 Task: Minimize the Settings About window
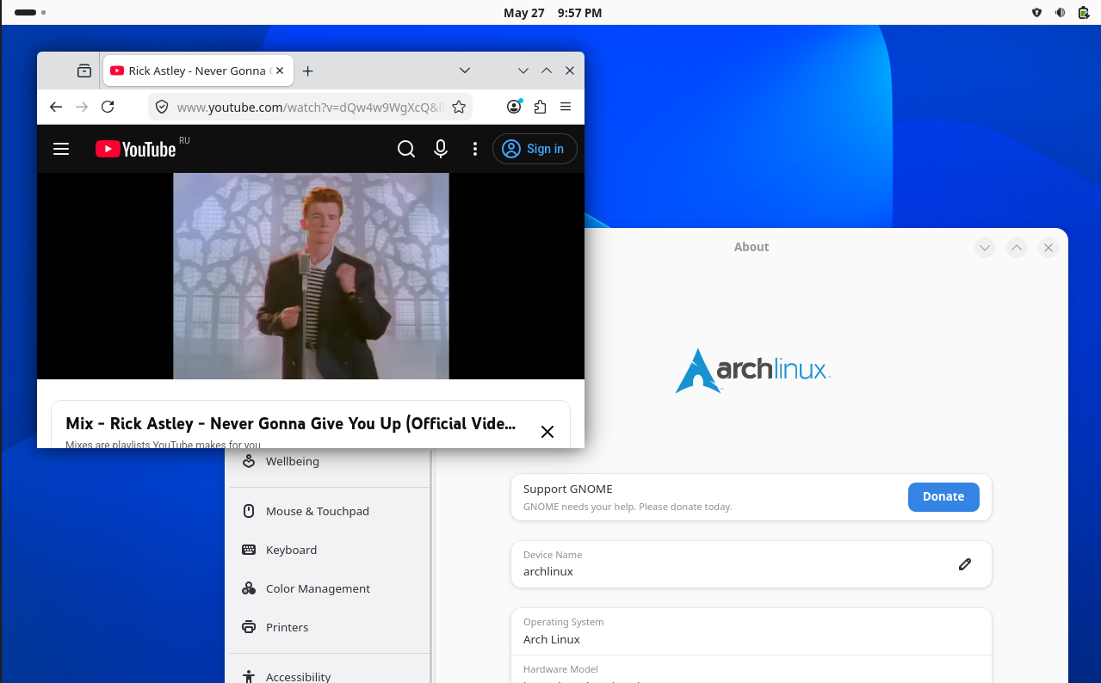(x=985, y=248)
